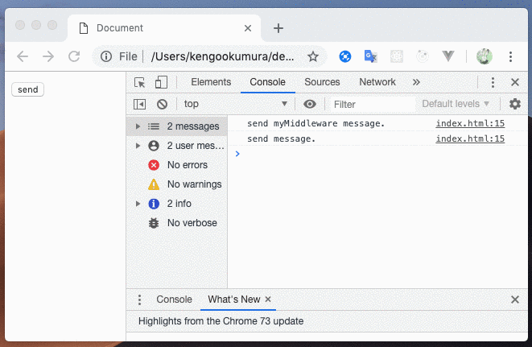Select the Document browser tab
This screenshot has height=347, width=532.
(x=164, y=28)
